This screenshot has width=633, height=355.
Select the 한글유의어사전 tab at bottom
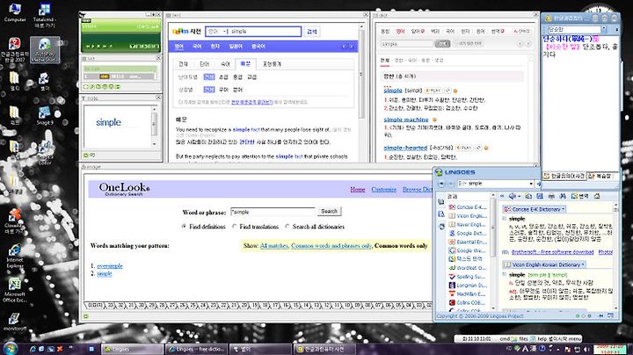[x=564, y=176]
